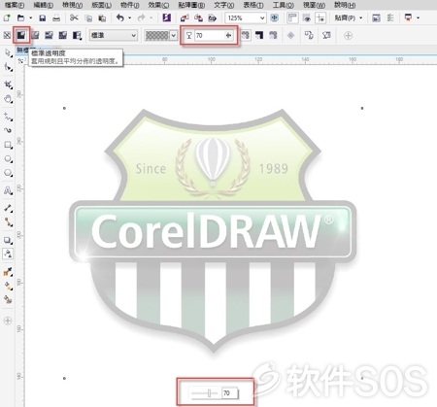Click the property bar quick customize plus
The height and width of the screenshot is (407, 437).
(348, 36)
